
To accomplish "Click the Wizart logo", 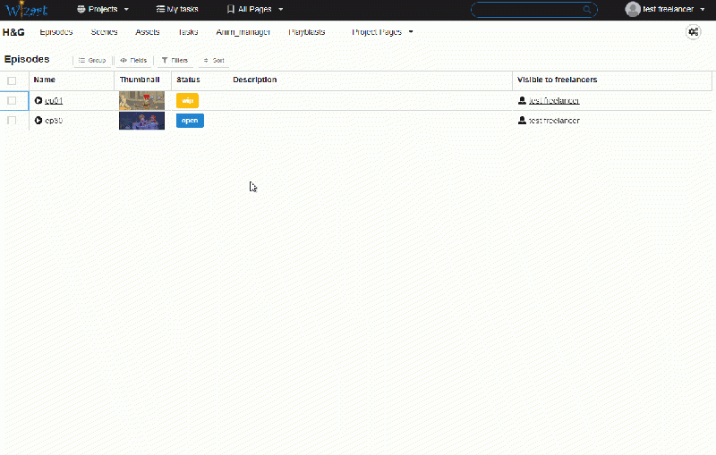I will 25,10.
